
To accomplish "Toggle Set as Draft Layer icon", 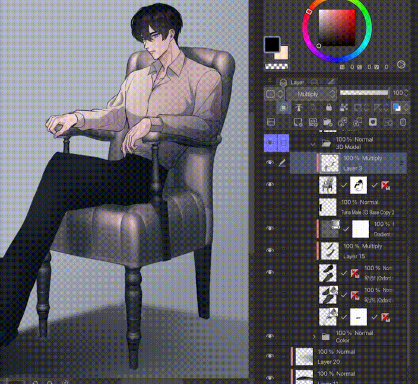I will coord(314,107).
